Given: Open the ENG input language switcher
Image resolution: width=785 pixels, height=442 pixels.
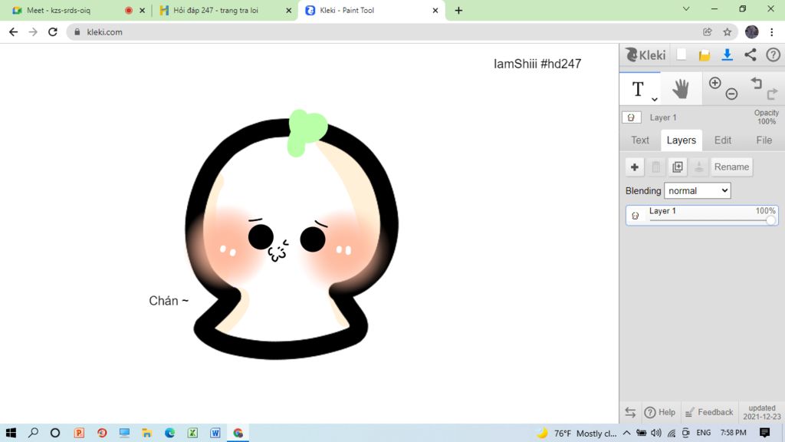Looking at the screenshot, I should tap(704, 433).
